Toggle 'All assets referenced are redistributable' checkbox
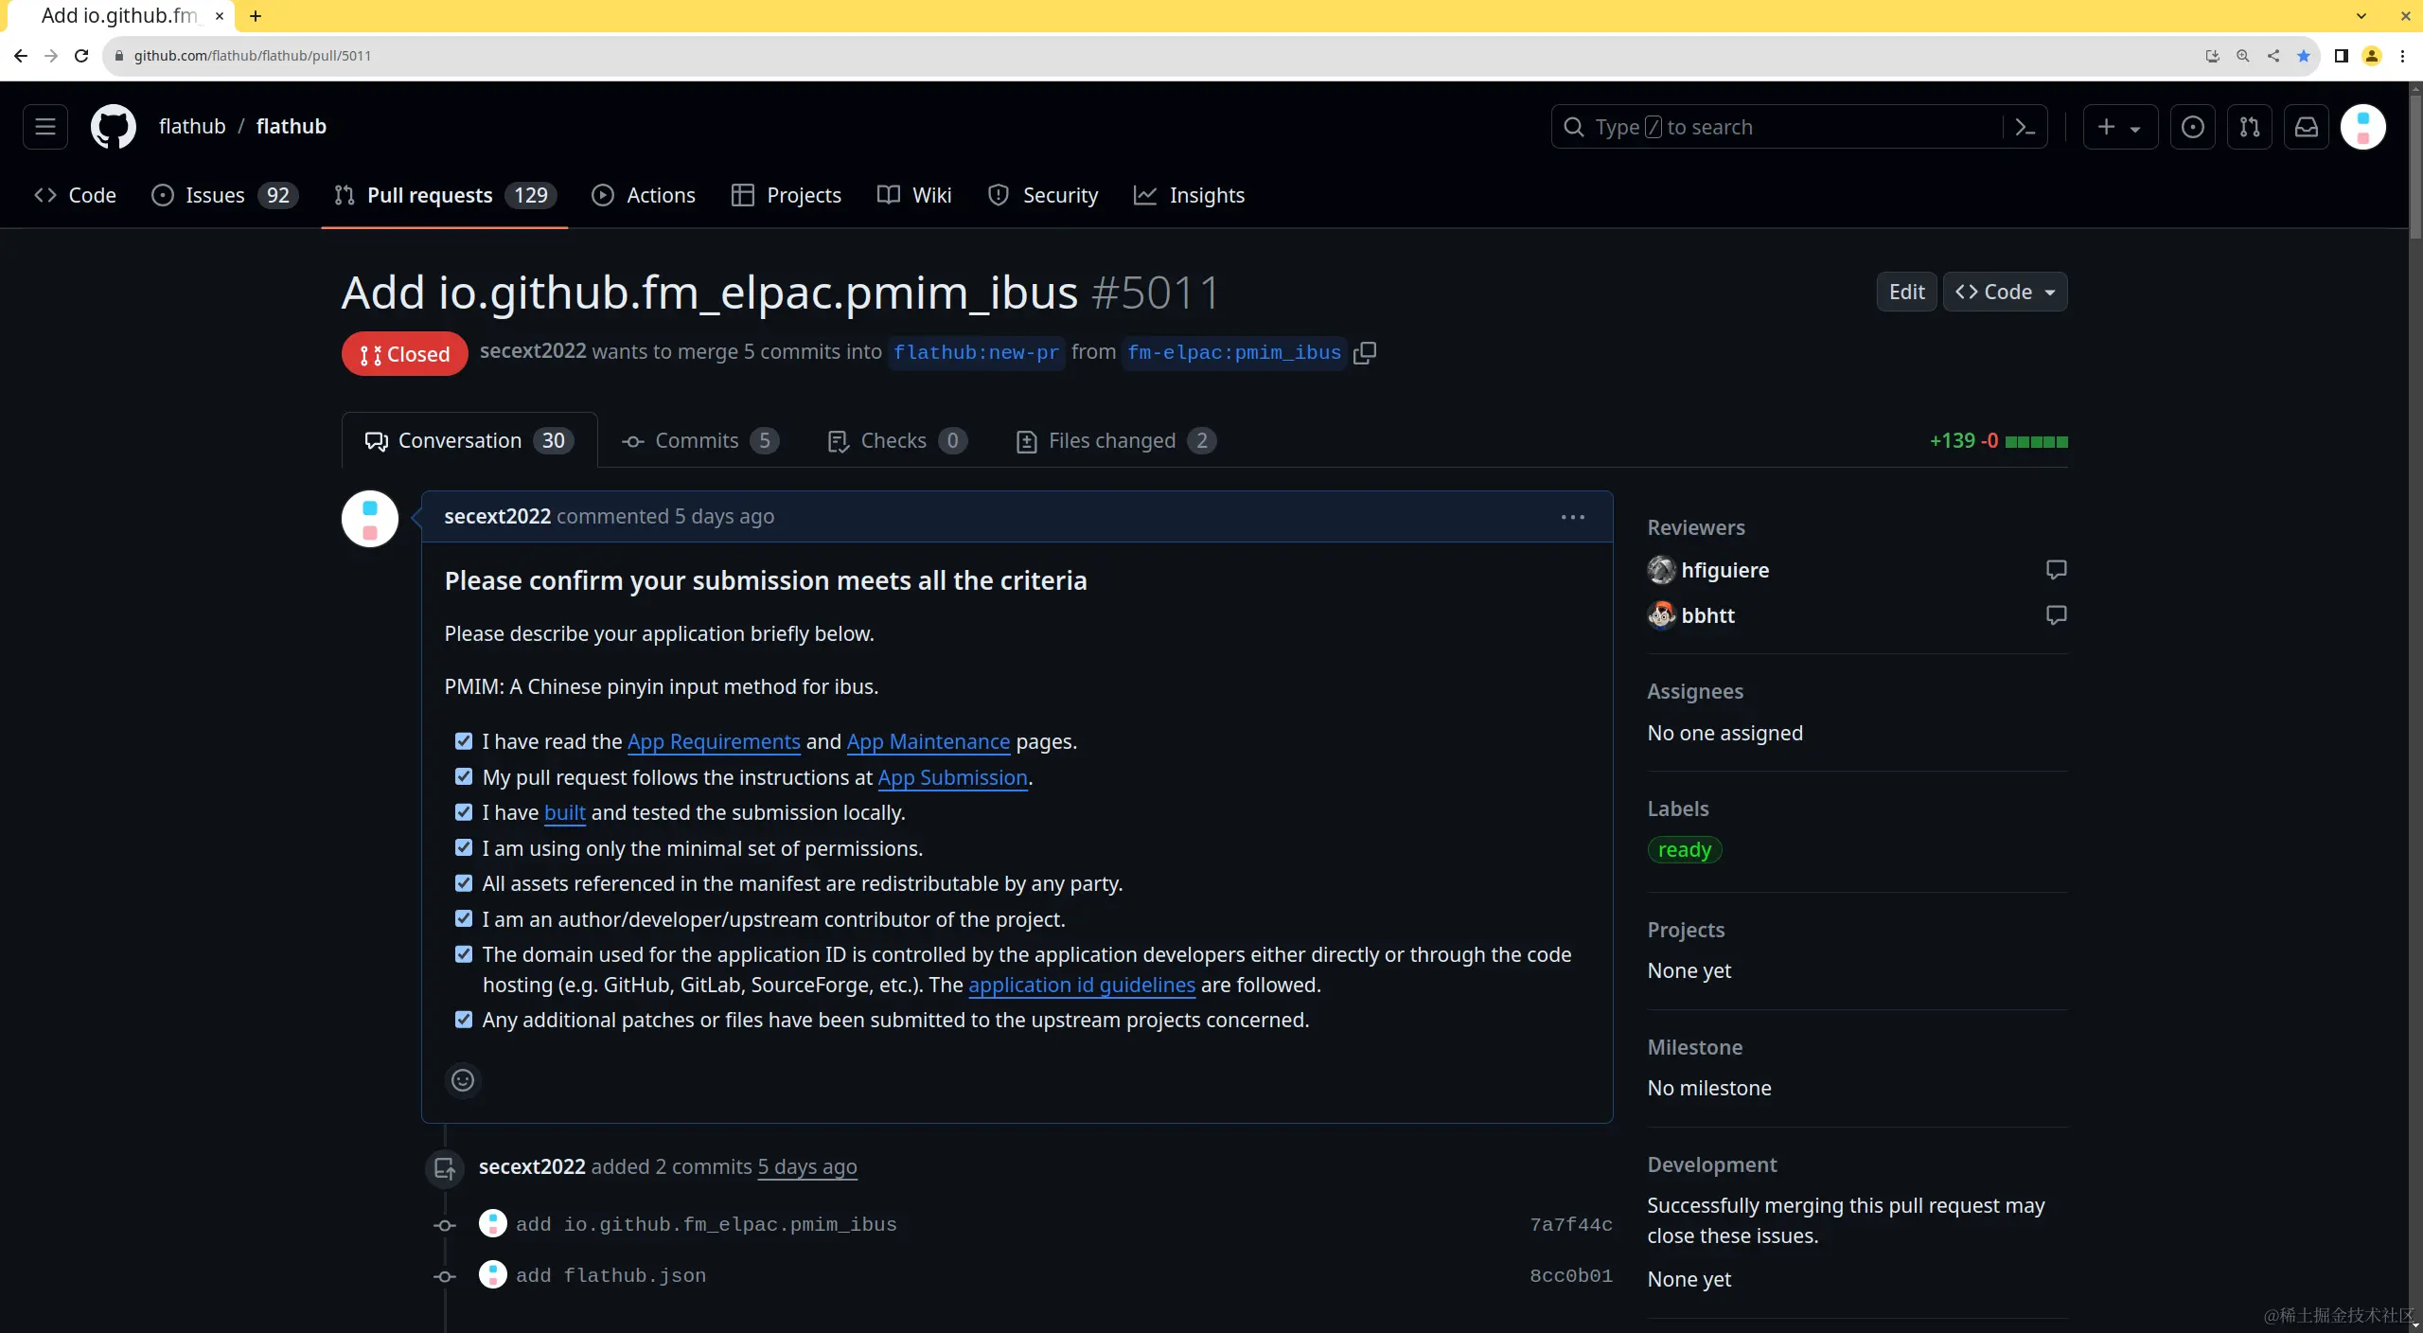This screenshot has height=1333, width=2423. pos(464,883)
